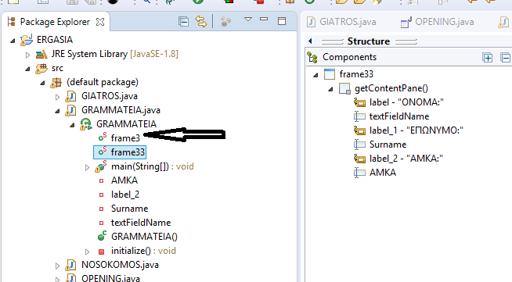The image size is (512, 282).
Task: Minimize the Package Explorer panel
Action: (264, 20)
